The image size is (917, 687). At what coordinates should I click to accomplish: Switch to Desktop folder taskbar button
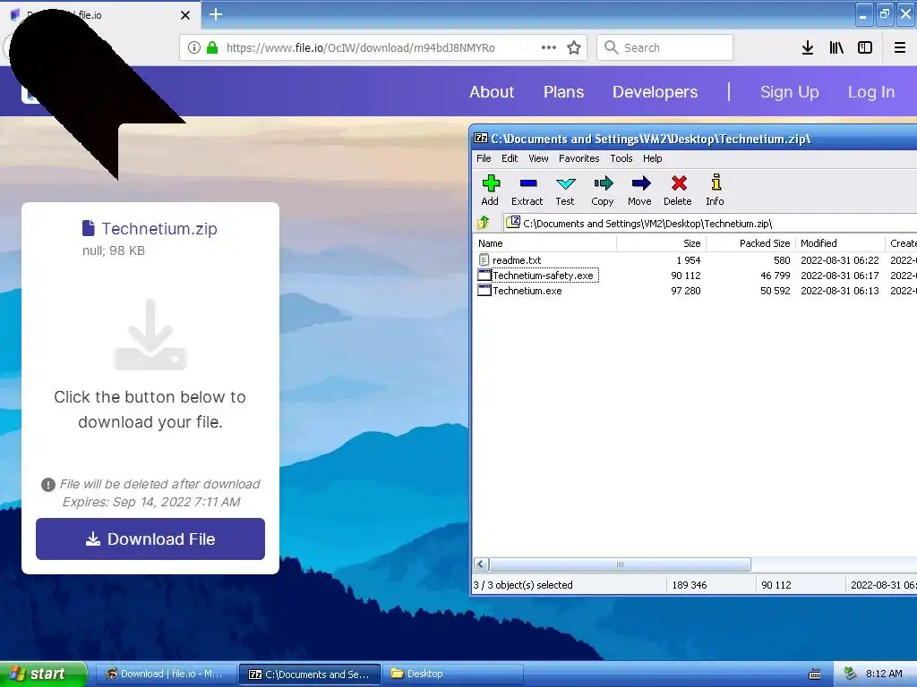coord(453,674)
